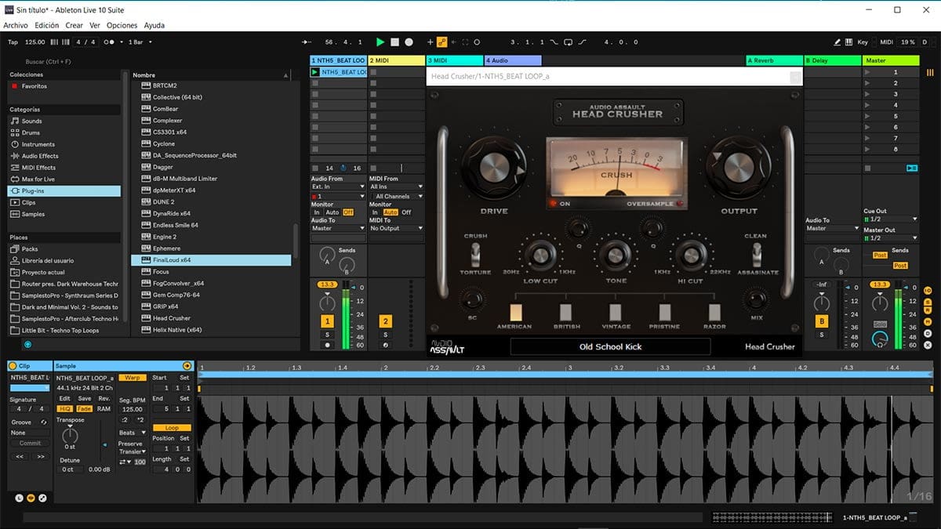Select the Vintage mode button

(615, 312)
